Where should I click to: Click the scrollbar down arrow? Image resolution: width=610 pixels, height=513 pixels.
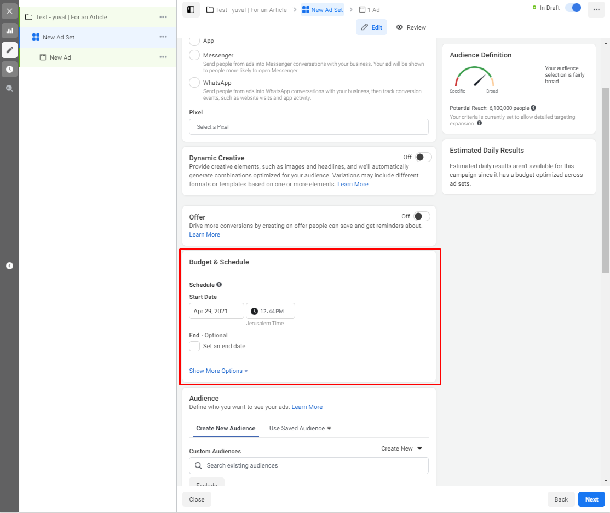point(606,481)
